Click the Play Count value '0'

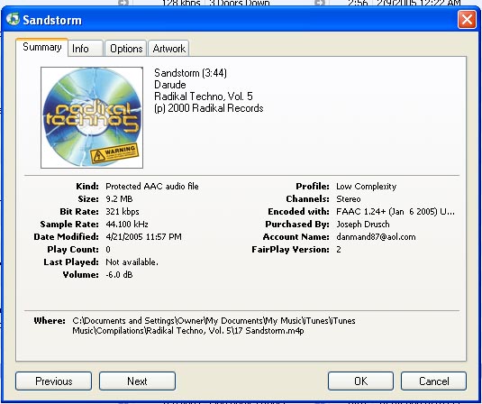coord(108,249)
